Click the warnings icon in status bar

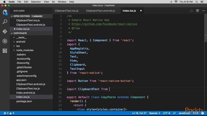pyautogui.click(x=11, y=113)
